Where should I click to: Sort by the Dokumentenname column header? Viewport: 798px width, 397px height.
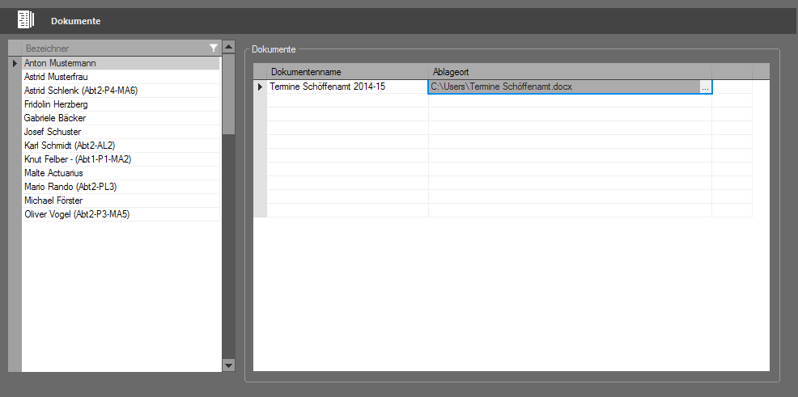347,72
